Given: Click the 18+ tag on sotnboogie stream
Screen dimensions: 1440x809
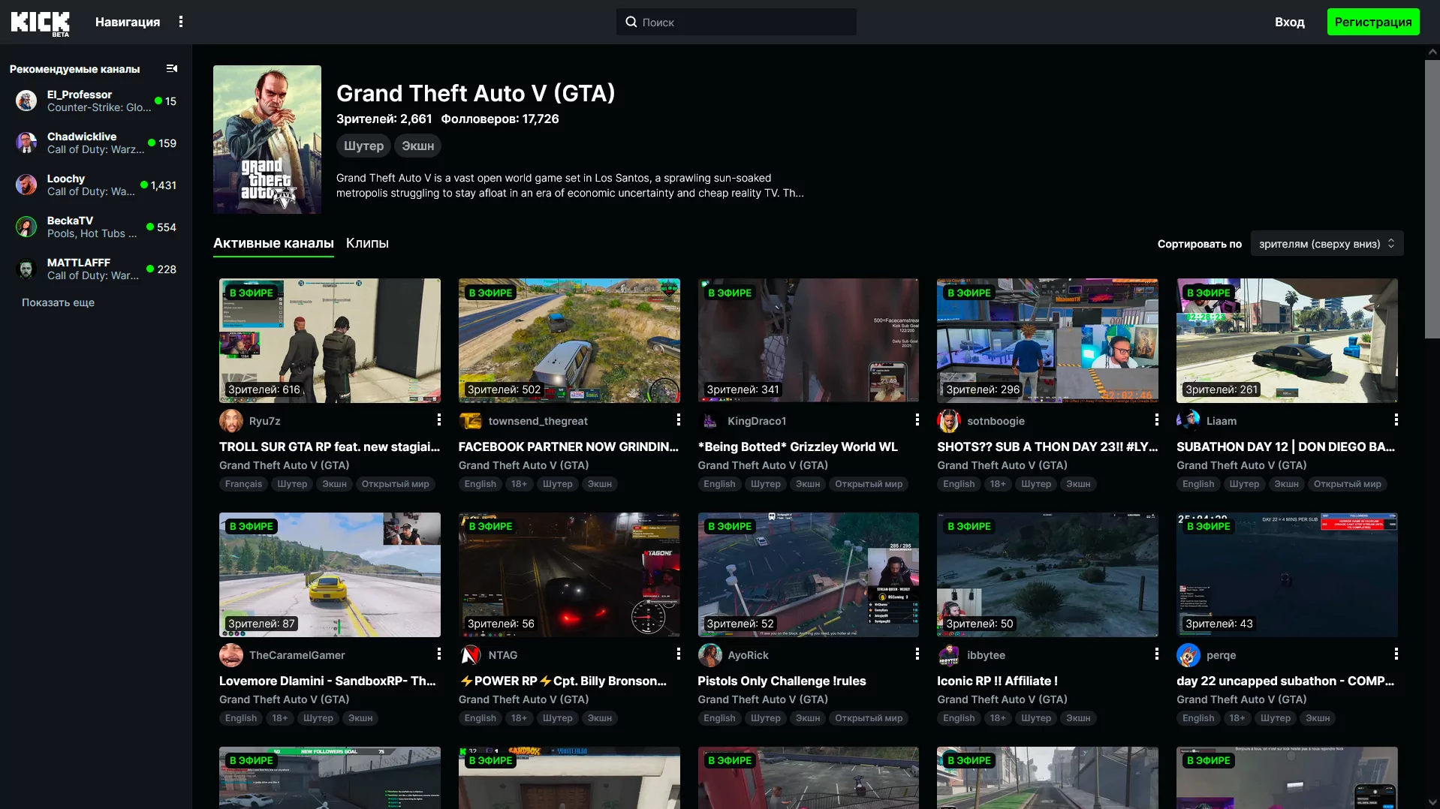Looking at the screenshot, I should point(997,484).
